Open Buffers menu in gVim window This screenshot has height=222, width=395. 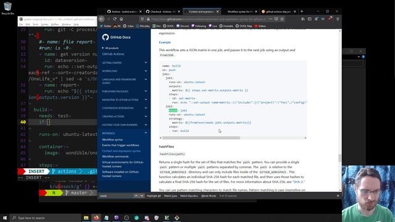[x=55, y=25]
